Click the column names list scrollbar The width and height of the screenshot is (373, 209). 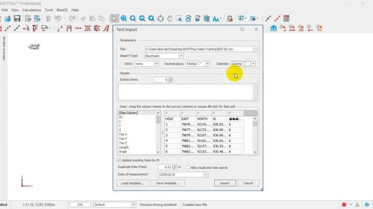(x=158, y=132)
